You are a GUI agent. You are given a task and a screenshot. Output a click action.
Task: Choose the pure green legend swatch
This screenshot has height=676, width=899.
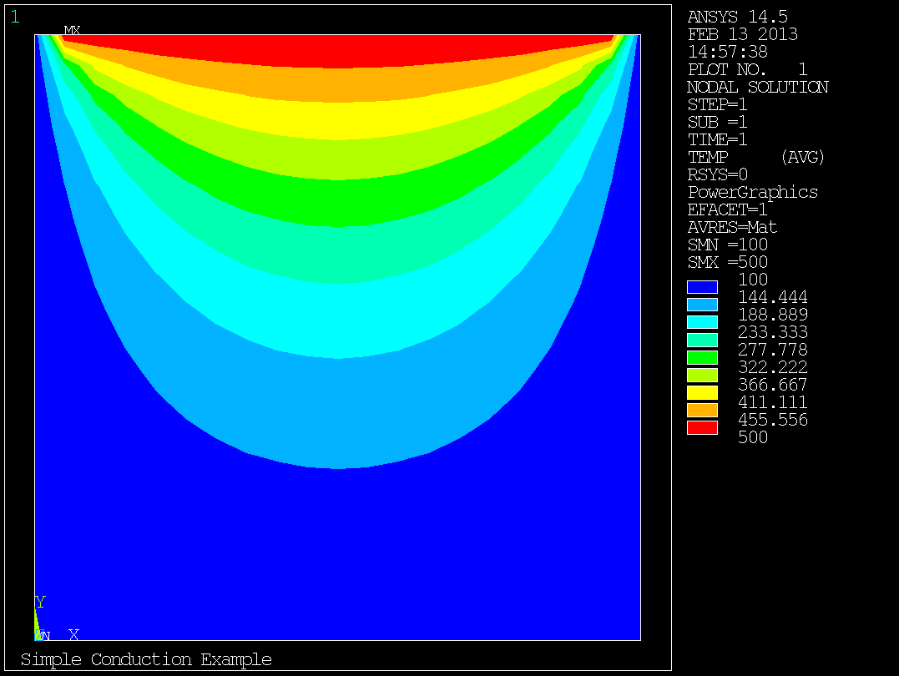[x=702, y=357]
